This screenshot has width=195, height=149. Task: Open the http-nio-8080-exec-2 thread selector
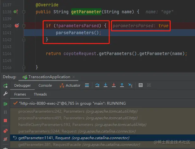pyautogui.click(x=102, y=103)
